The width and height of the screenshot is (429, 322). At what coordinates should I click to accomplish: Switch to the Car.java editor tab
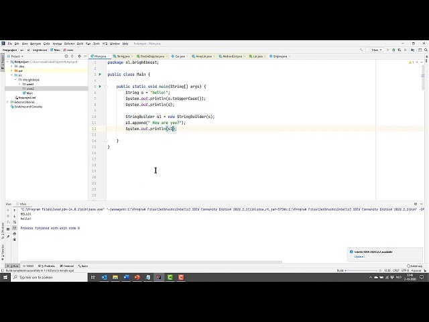180,56
